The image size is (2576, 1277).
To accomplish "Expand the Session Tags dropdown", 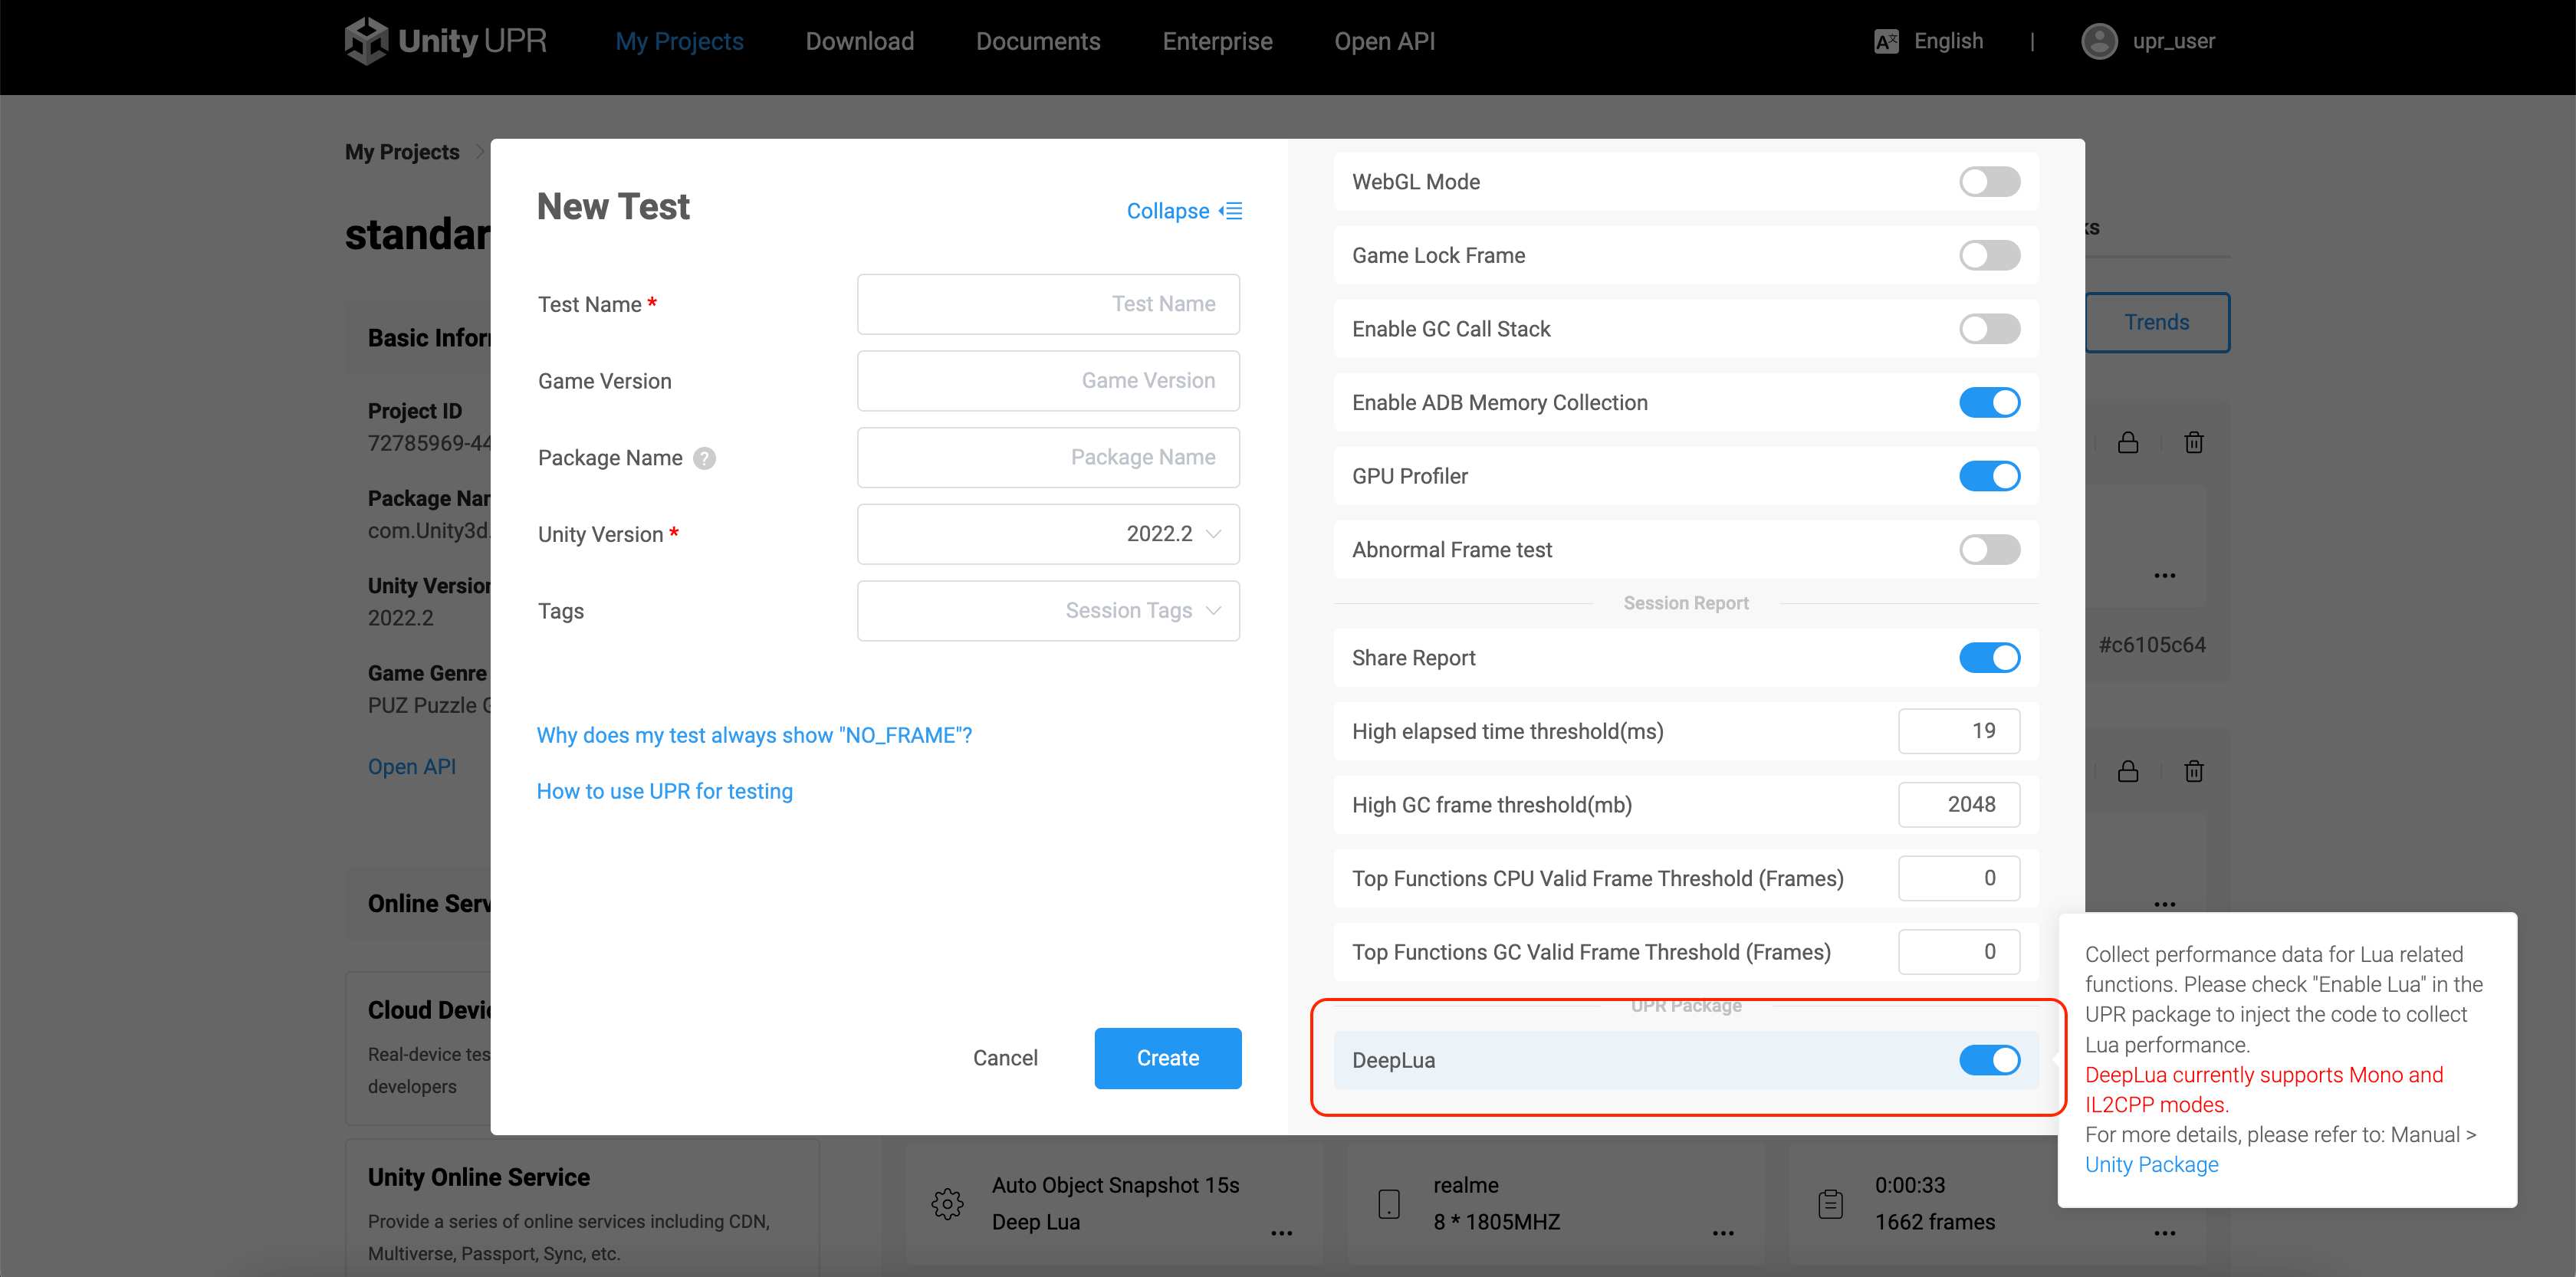I will point(1048,611).
